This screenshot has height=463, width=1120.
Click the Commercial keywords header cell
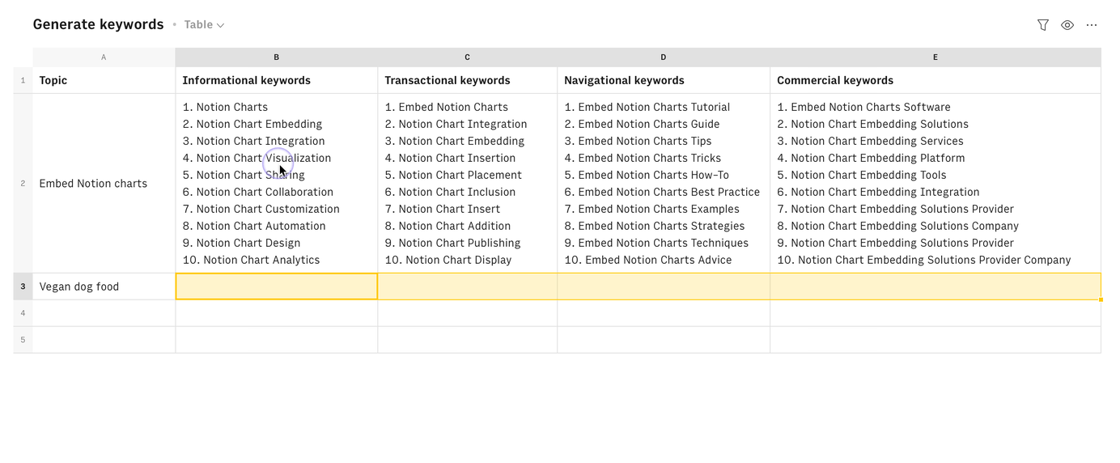[x=935, y=80]
